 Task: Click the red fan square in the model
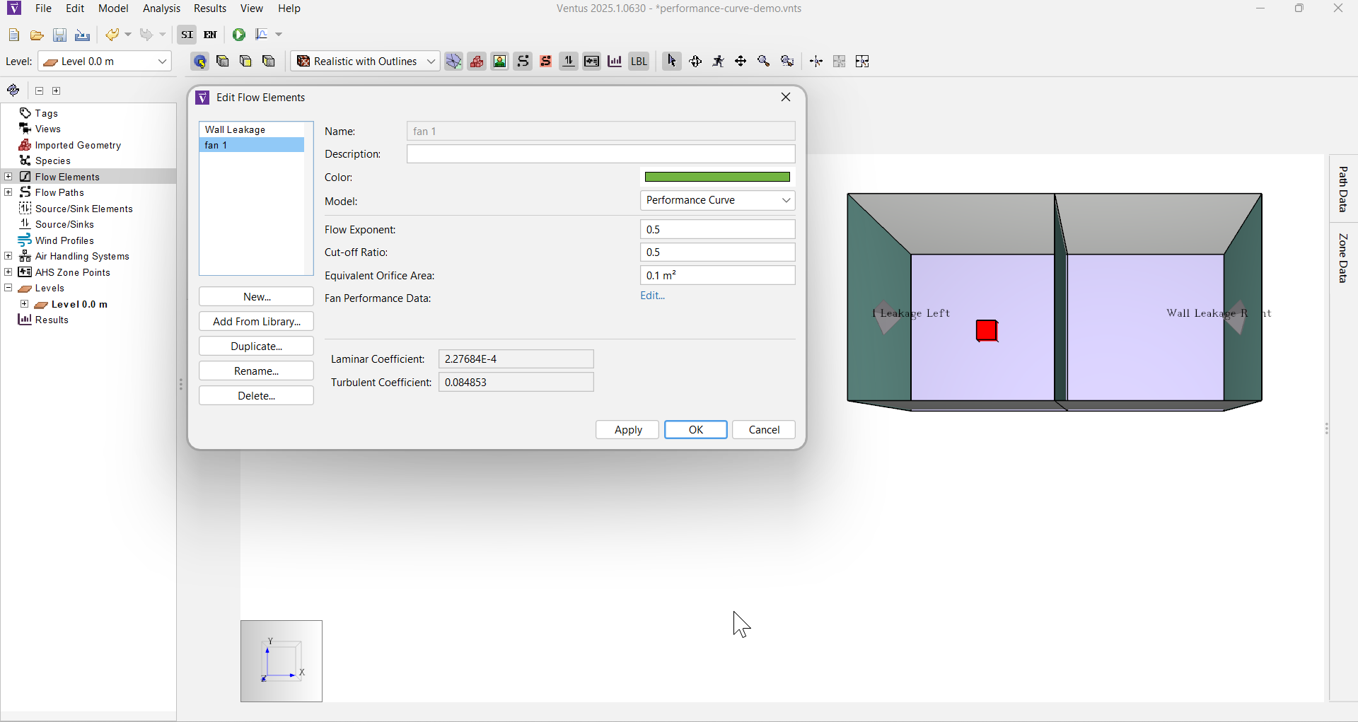(x=987, y=331)
